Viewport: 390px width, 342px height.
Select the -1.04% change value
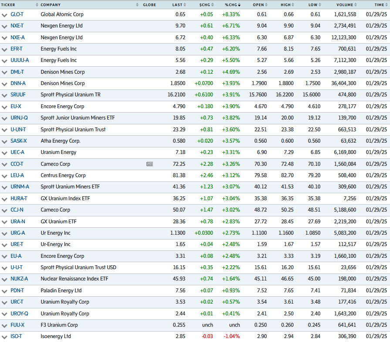click(x=232, y=336)
